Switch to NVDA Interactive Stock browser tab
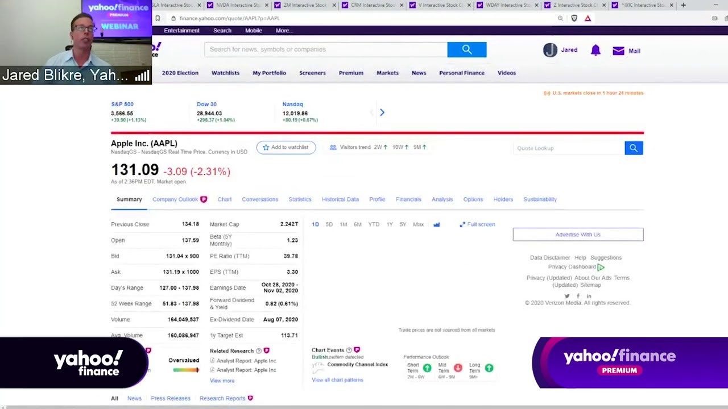Image resolution: width=728 pixels, height=409 pixels. tap(238, 5)
